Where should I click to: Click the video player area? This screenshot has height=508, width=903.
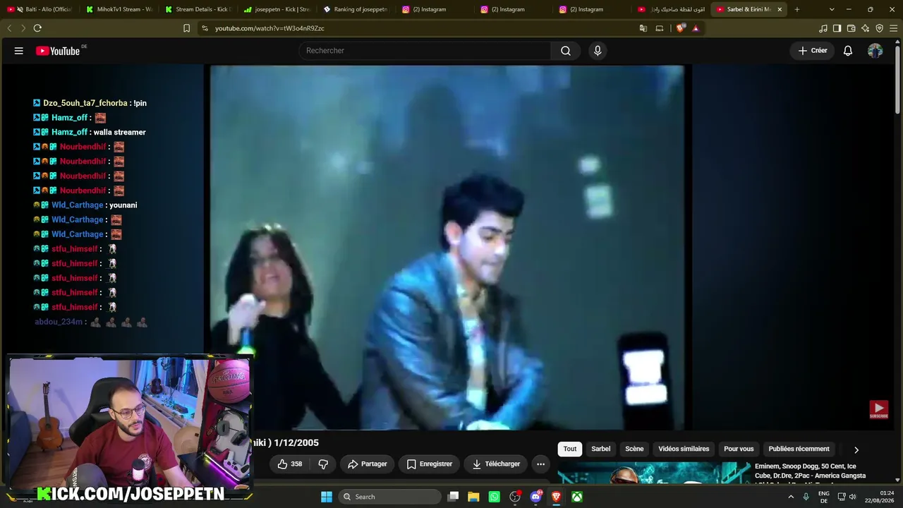(447, 247)
